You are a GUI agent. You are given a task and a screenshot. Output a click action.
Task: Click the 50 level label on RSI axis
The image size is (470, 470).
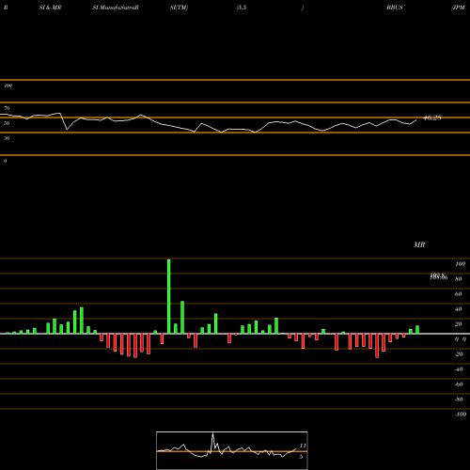click(x=7, y=123)
